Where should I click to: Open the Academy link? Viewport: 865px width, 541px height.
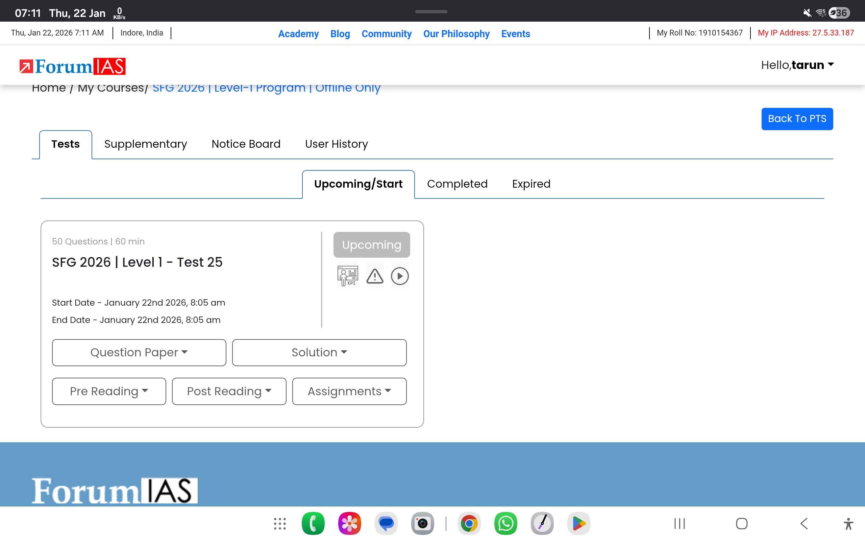[298, 33]
